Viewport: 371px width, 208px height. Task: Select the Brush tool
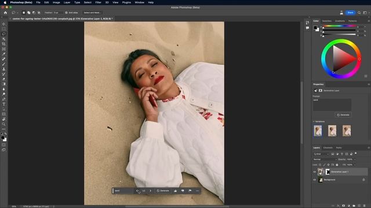pyautogui.click(x=3, y=64)
